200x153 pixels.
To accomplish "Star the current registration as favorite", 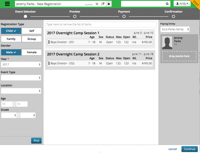I will tap(97, 4).
